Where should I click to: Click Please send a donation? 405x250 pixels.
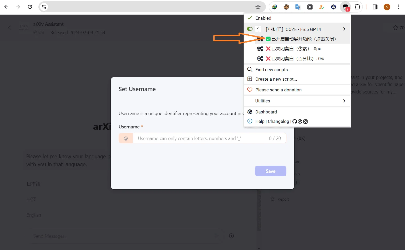(x=297, y=90)
